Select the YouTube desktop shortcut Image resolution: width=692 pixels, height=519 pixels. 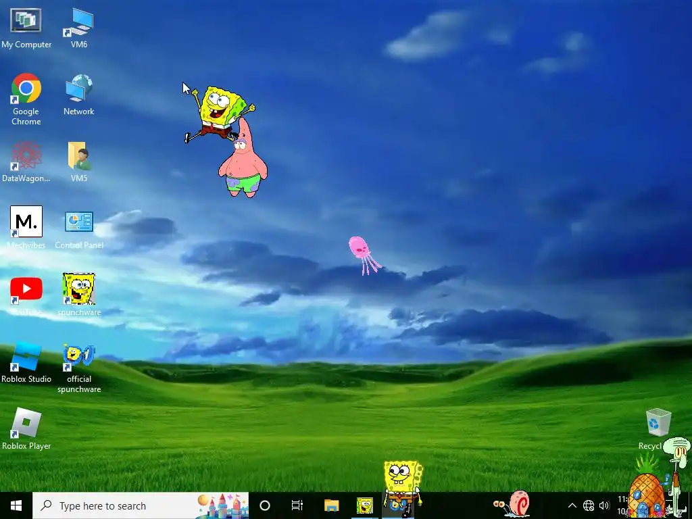point(26,296)
